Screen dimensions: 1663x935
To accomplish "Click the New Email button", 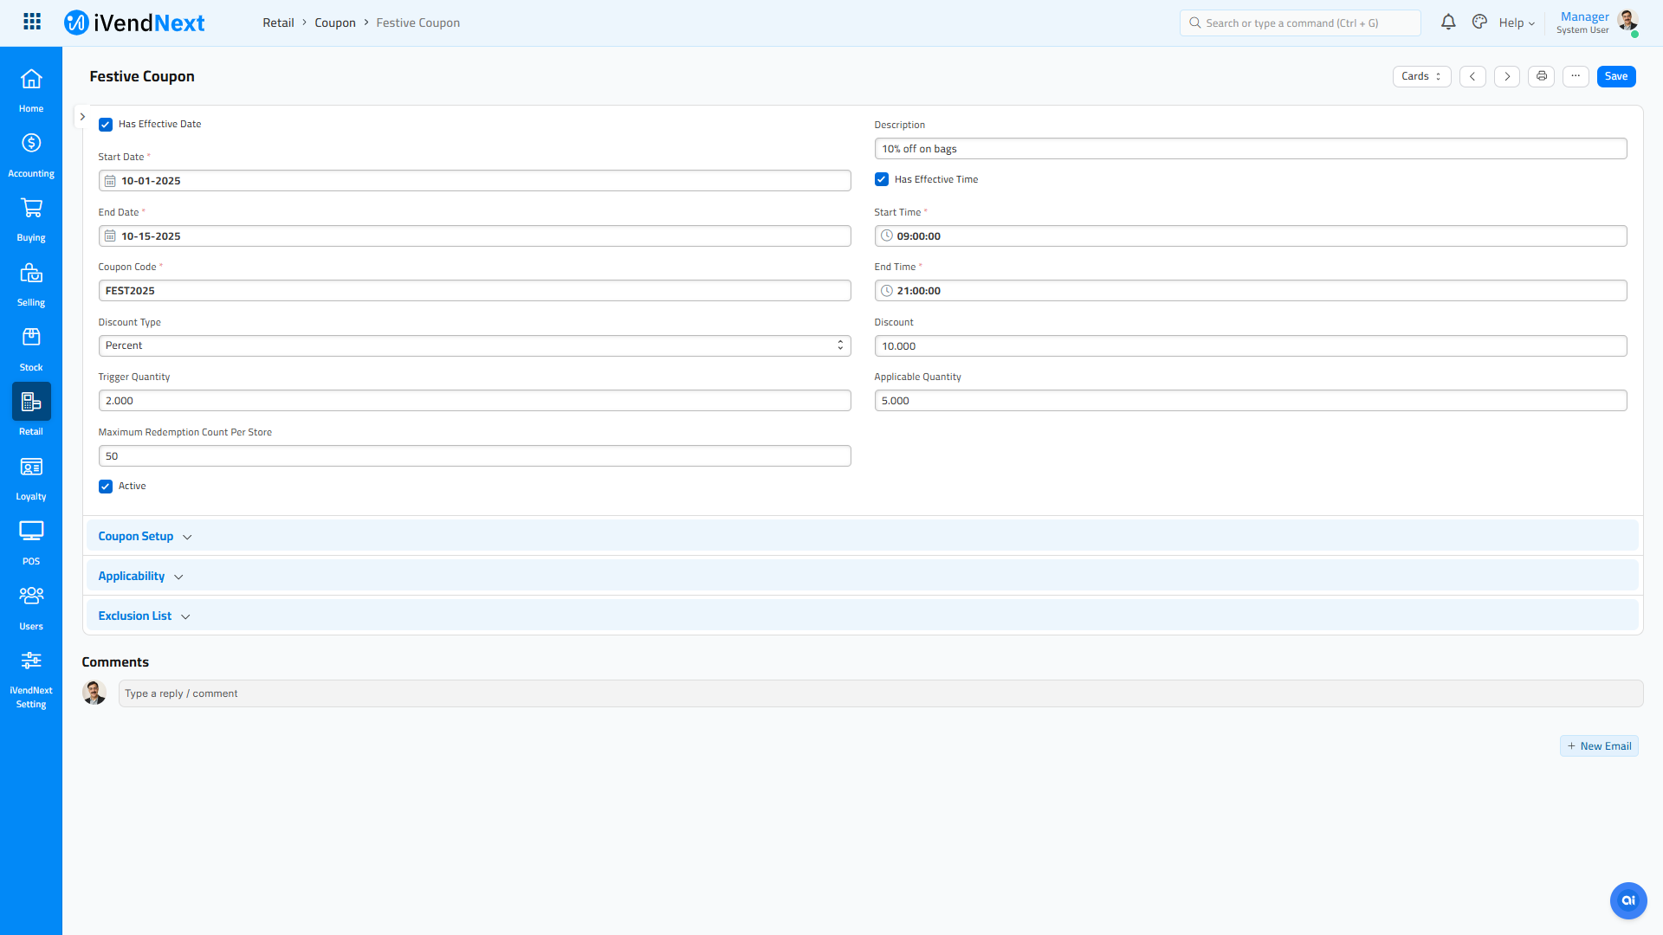I will [1598, 746].
